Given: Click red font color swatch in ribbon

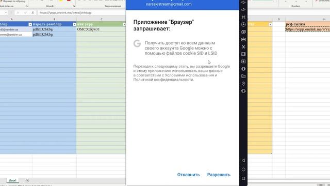Looking at the screenshot, I should pyautogui.click(x=69, y=1).
